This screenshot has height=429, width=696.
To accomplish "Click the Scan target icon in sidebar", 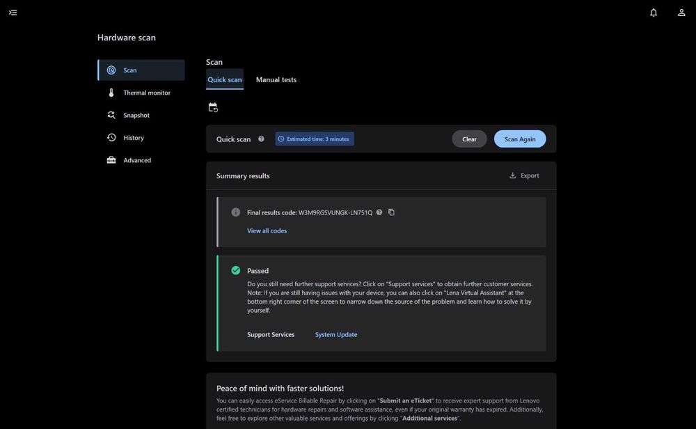I will click(111, 70).
